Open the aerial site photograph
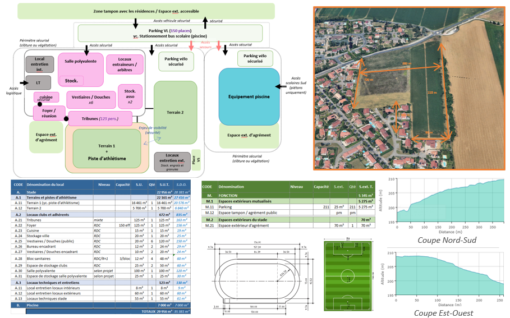510x318 pixels. click(410, 89)
